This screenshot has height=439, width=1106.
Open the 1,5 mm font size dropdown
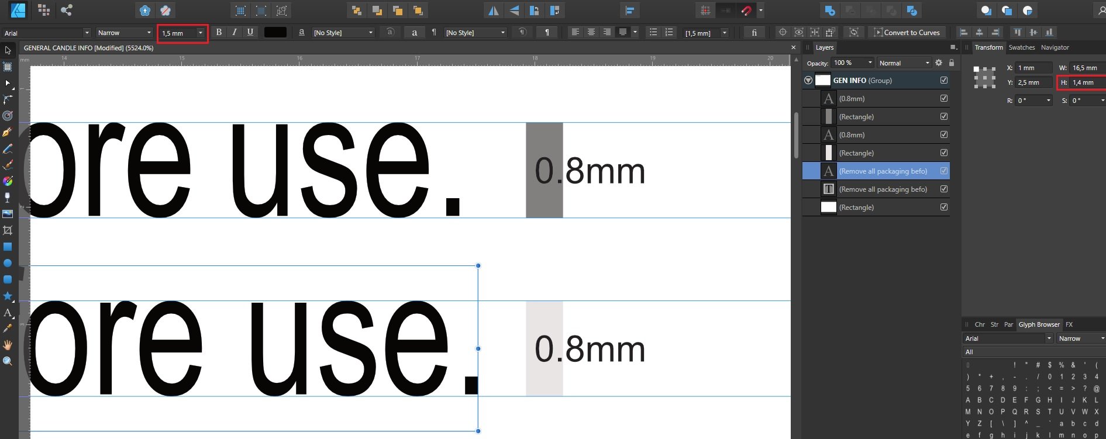(201, 33)
